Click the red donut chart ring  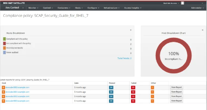pos(174,40)
